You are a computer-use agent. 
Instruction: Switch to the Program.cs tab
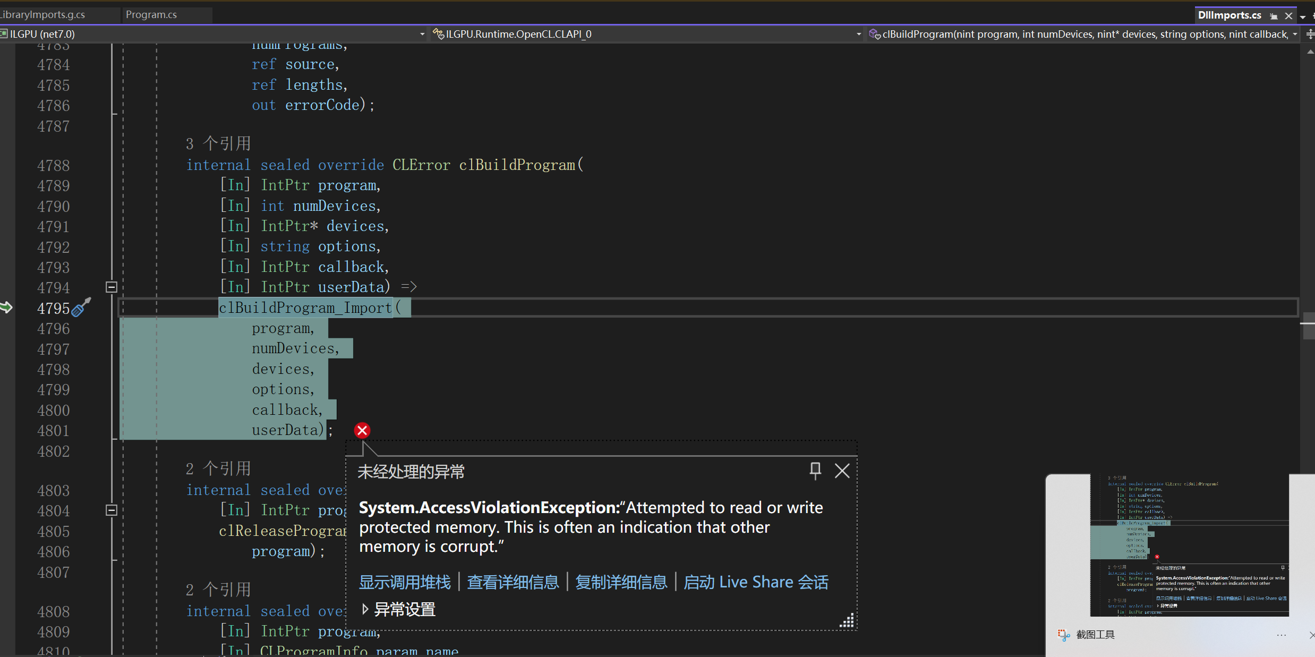tap(151, 15)
